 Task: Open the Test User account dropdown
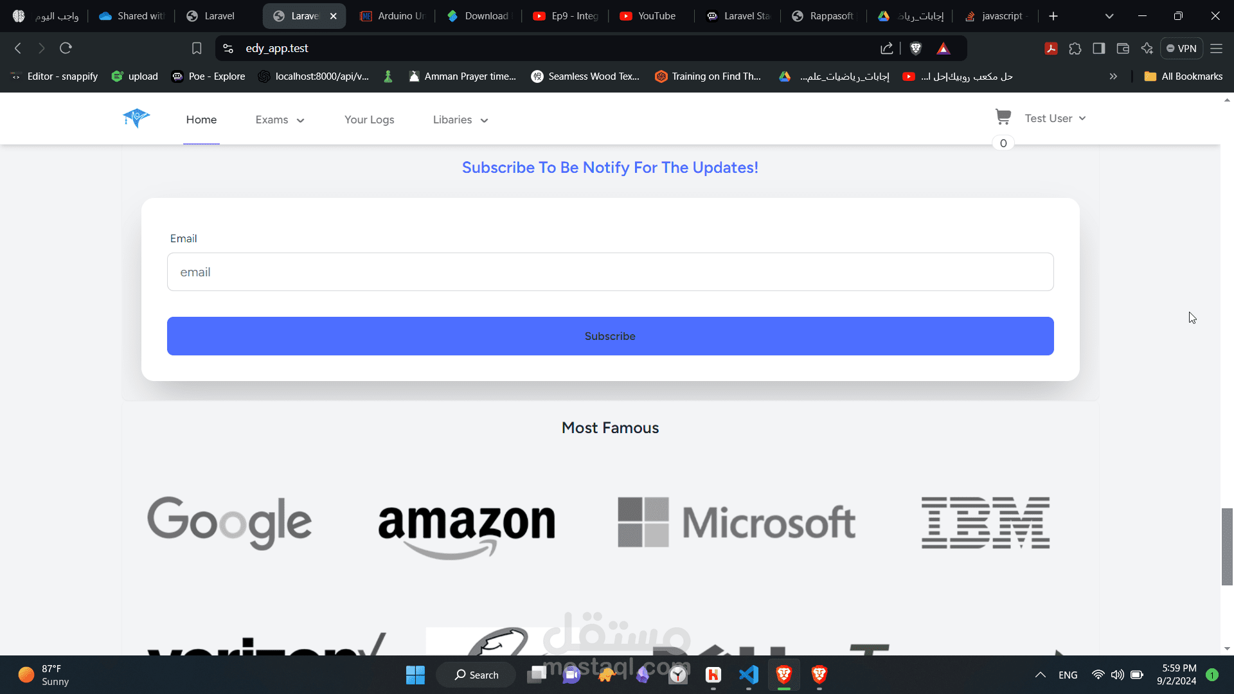pyautogui.click(x=1055, y=118)
